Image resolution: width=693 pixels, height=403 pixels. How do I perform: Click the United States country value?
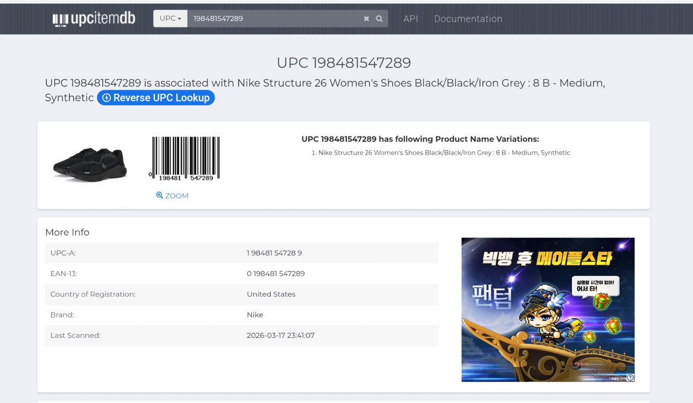point(271,294)
